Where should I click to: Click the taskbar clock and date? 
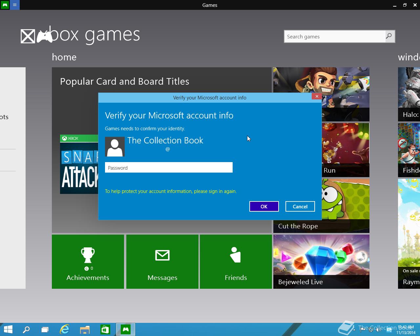[406, 330]
